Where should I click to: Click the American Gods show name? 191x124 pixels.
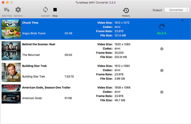pos(32,98)
